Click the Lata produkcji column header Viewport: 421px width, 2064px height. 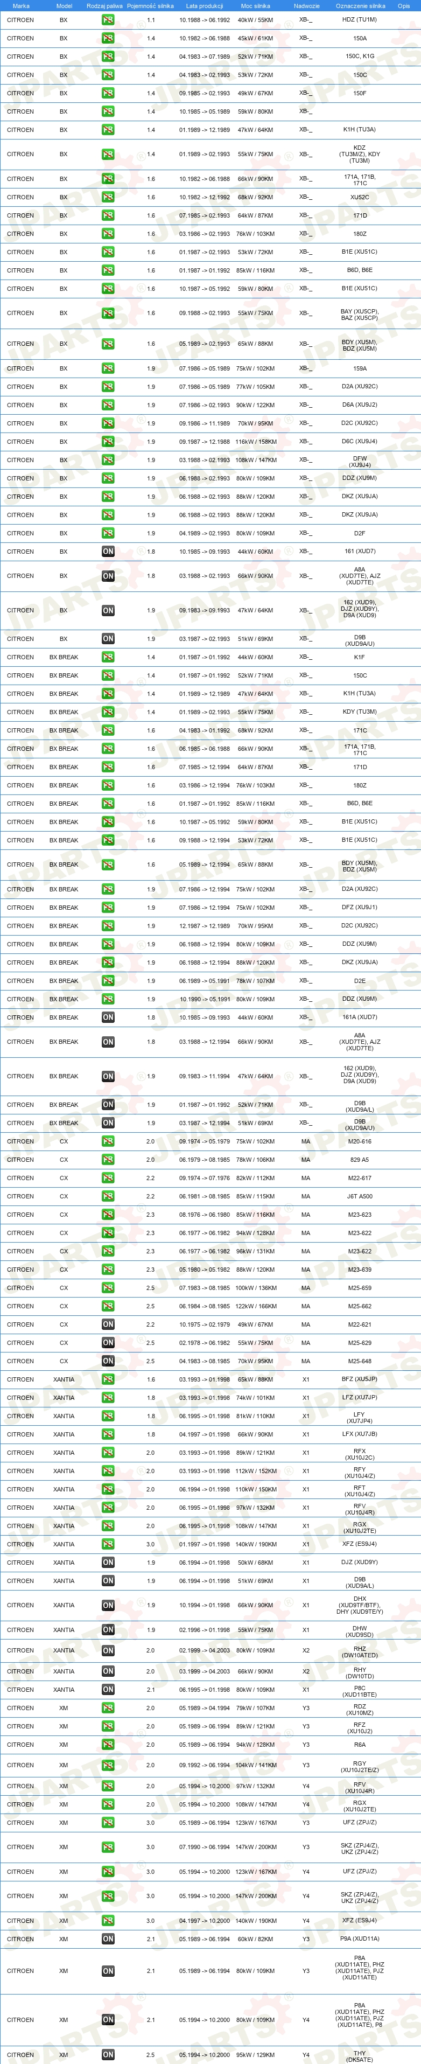click(x=204, y=5)
